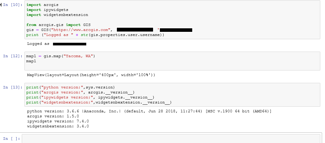Click the "Logged as" output text
325x143 pixels.
[x=38, y=44]
